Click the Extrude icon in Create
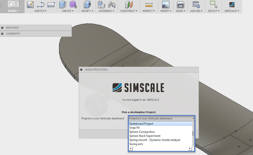Image resolution: width=253 pixels, height=155 pixels. point(63,4)
